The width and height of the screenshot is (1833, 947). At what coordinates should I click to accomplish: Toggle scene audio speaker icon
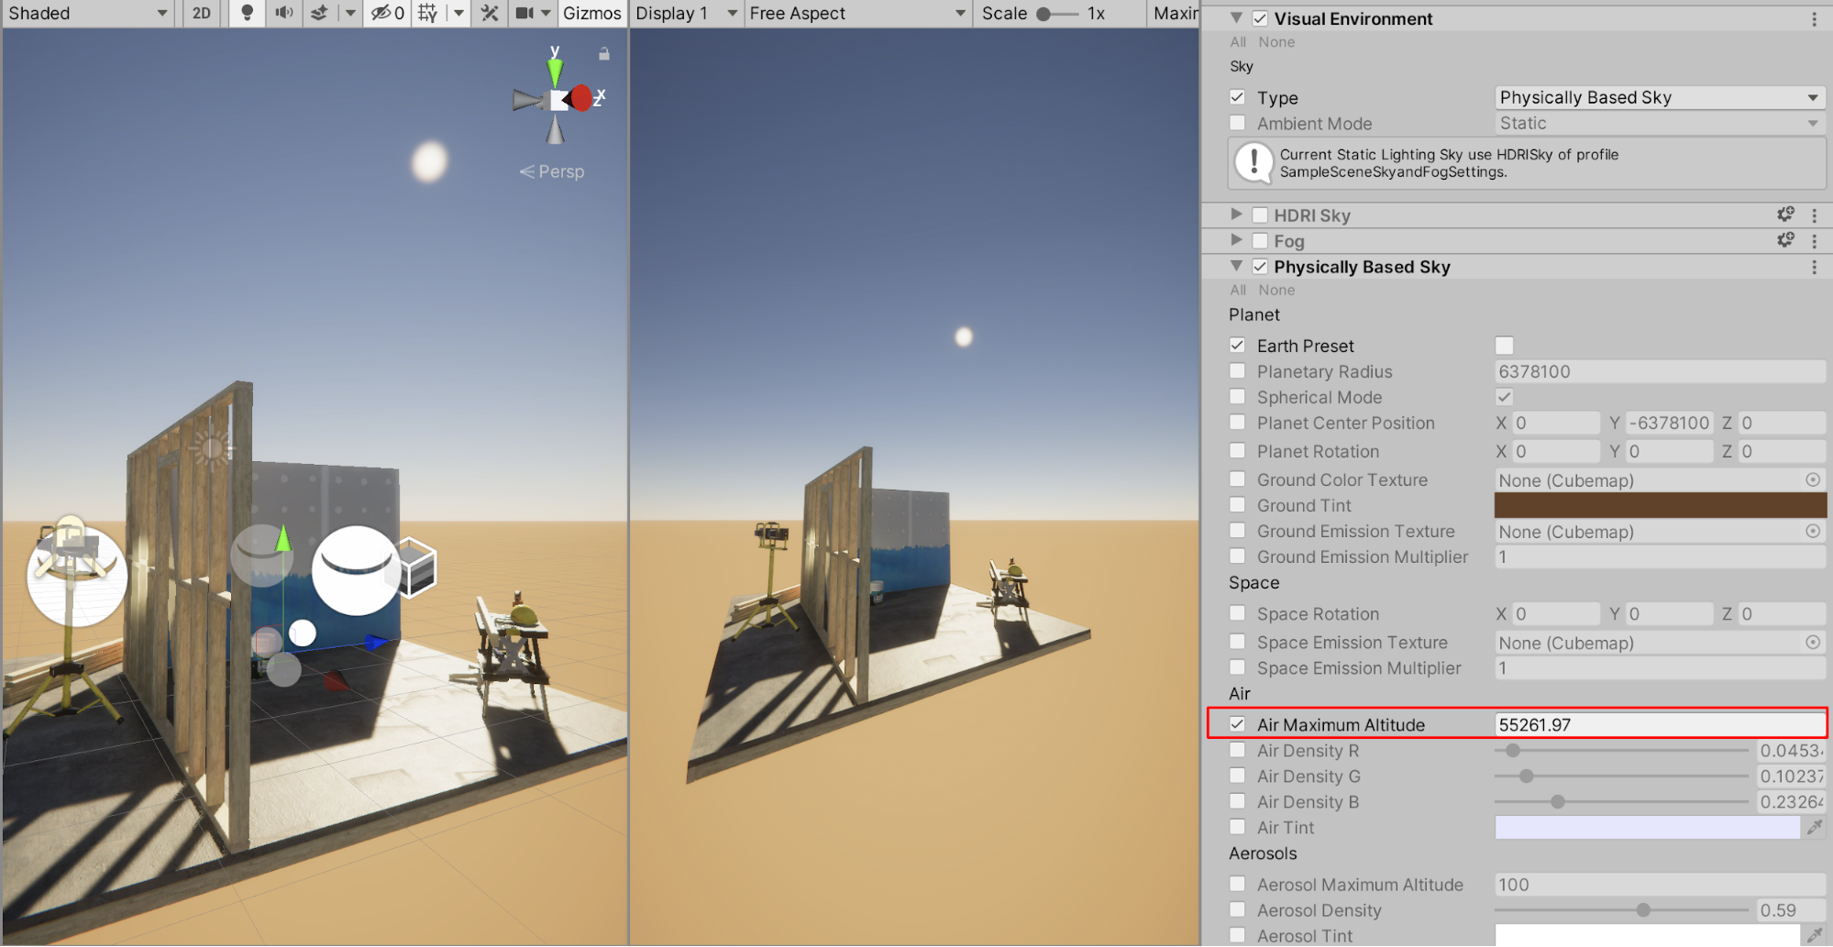(x=284, y=13)
